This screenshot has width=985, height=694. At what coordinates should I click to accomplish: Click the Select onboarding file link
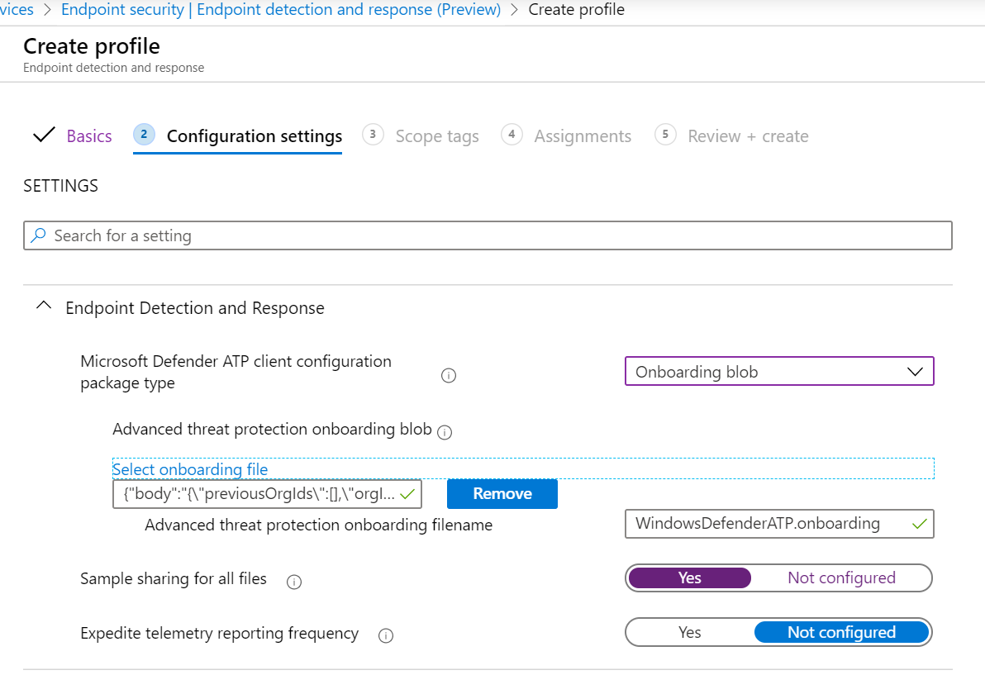click(x=190, y=469)
